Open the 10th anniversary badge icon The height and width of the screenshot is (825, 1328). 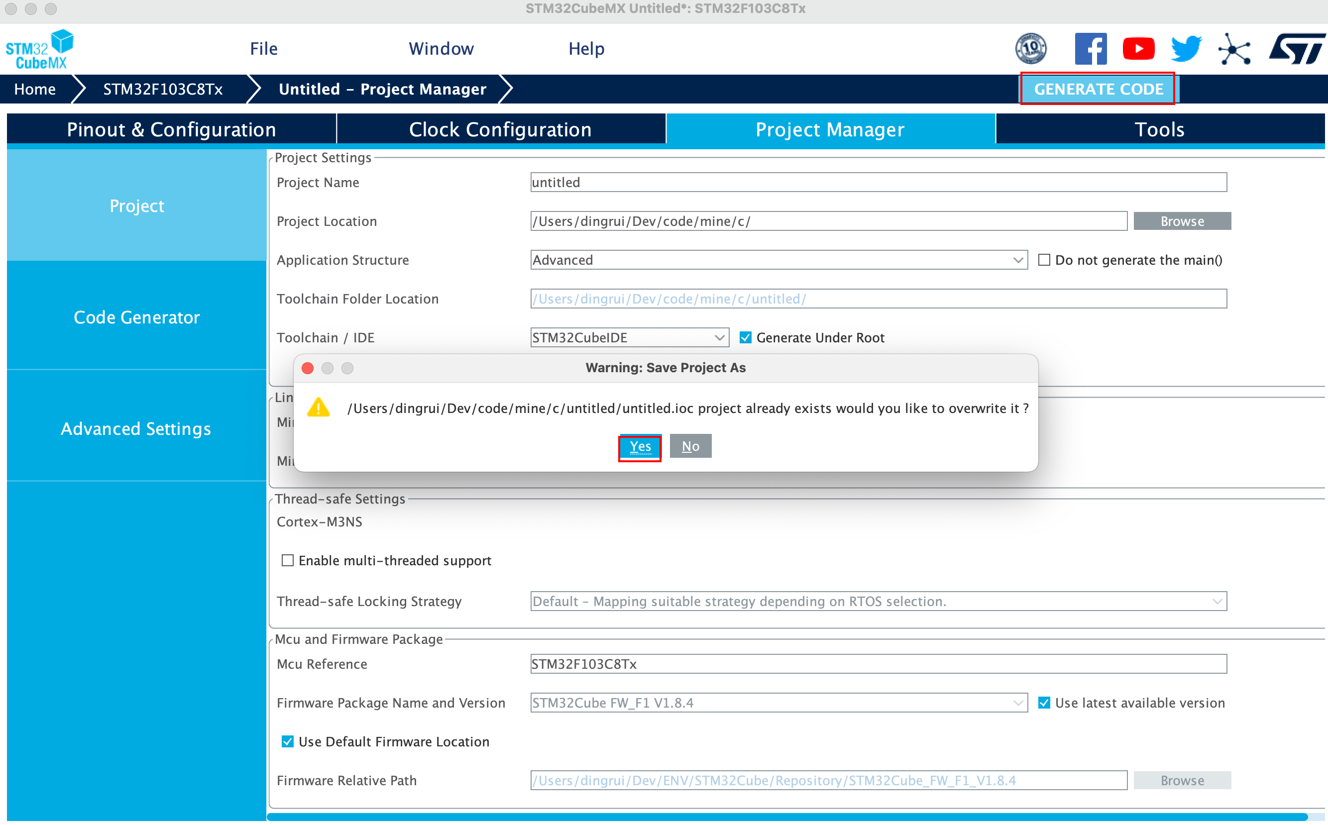coord(1030,49)
